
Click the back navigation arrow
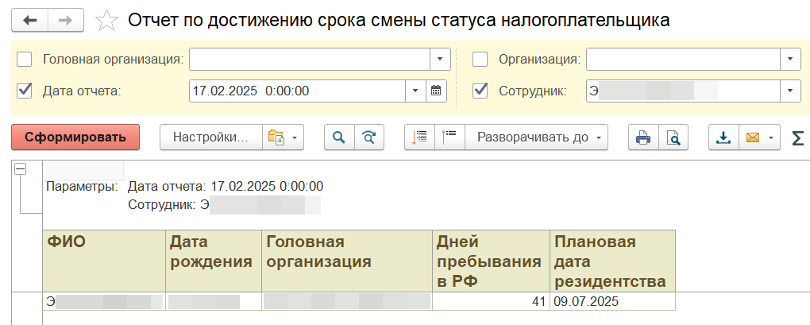[x=30, y=21]
